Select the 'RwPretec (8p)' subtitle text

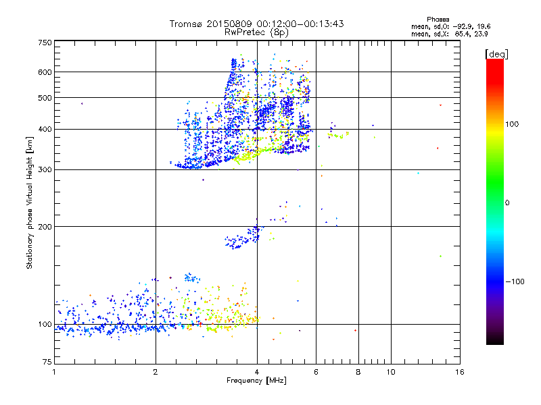pos(256,32)
